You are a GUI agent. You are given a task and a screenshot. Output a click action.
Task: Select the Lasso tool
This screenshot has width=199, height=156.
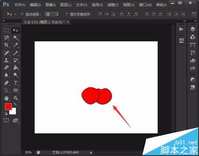coord(6,38)
